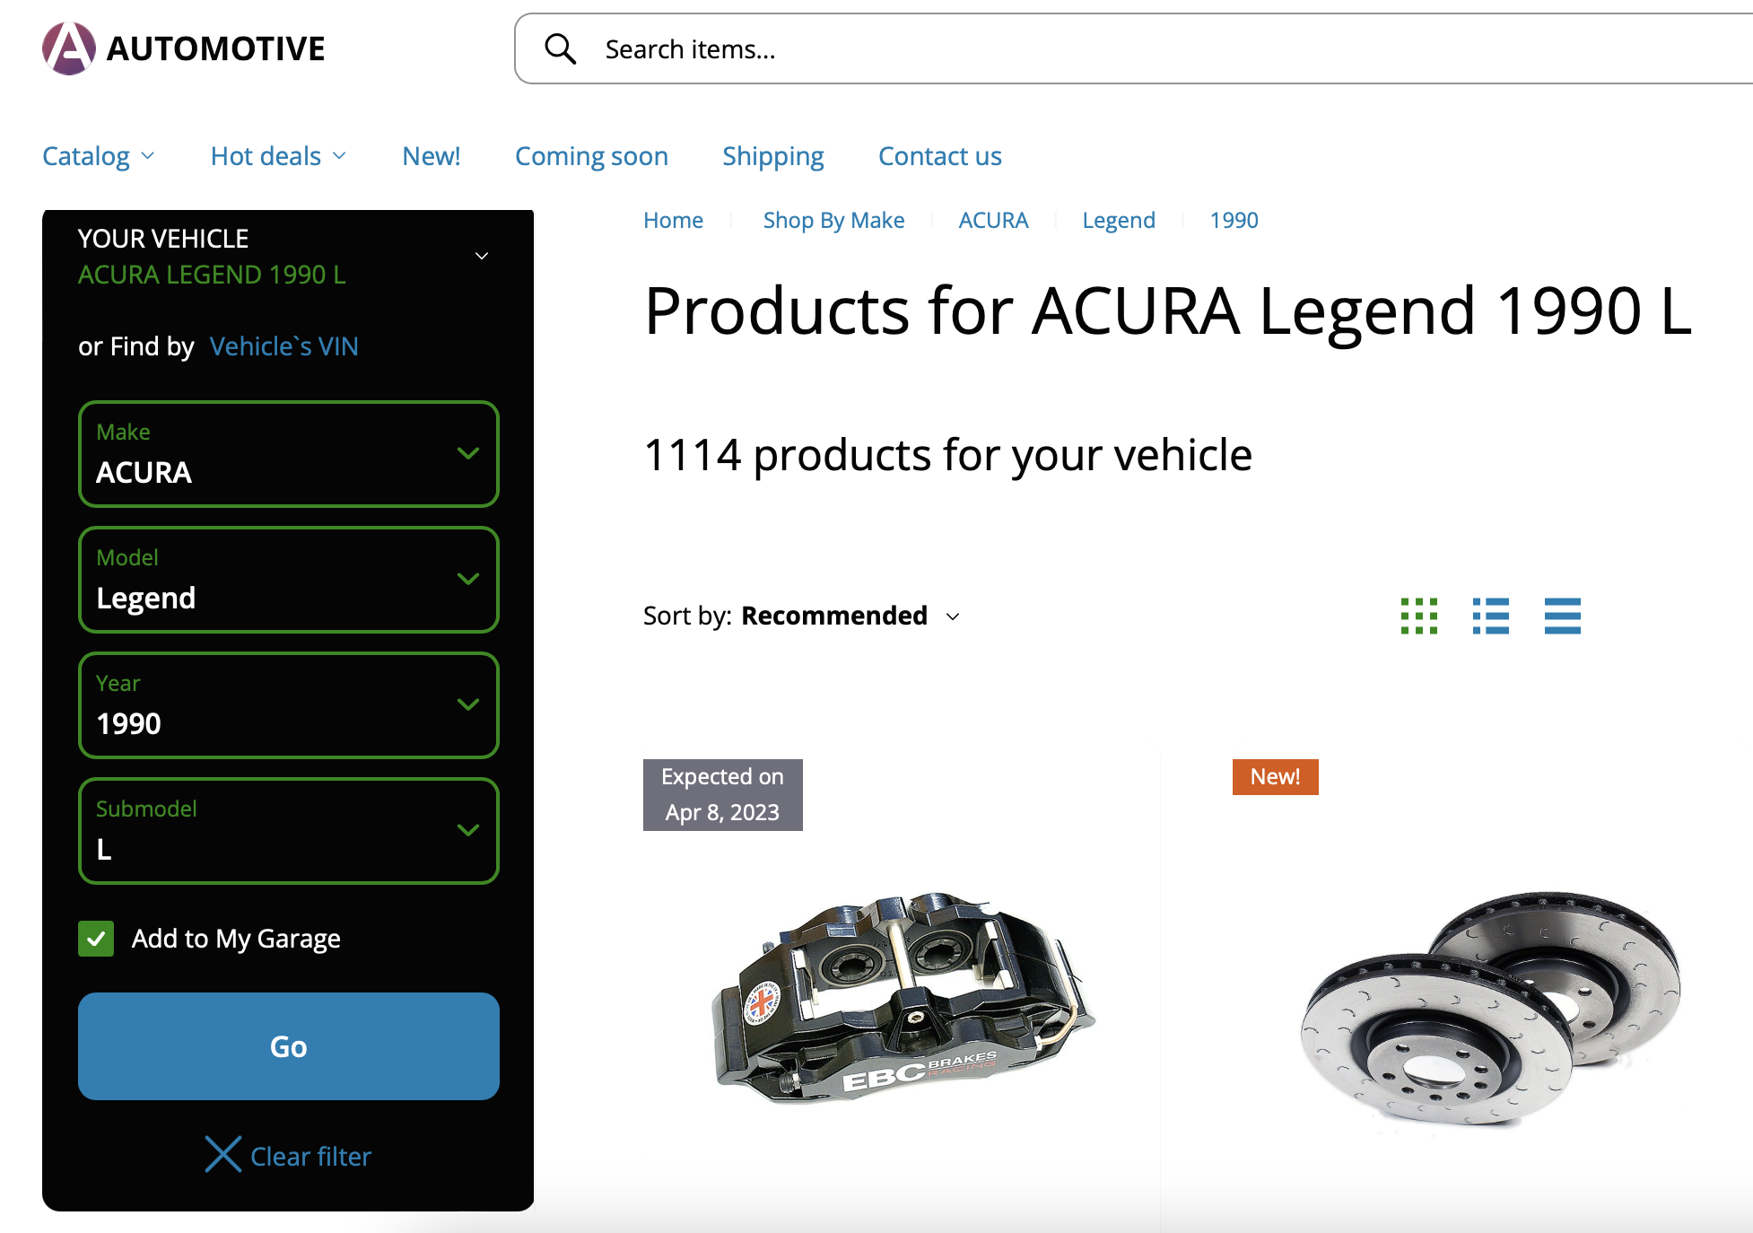The width and height of the screenshot is (1753, 1233).
Task: Switch to detailed list view icon
Action: pyautogui.click(x=1491, y=616)
